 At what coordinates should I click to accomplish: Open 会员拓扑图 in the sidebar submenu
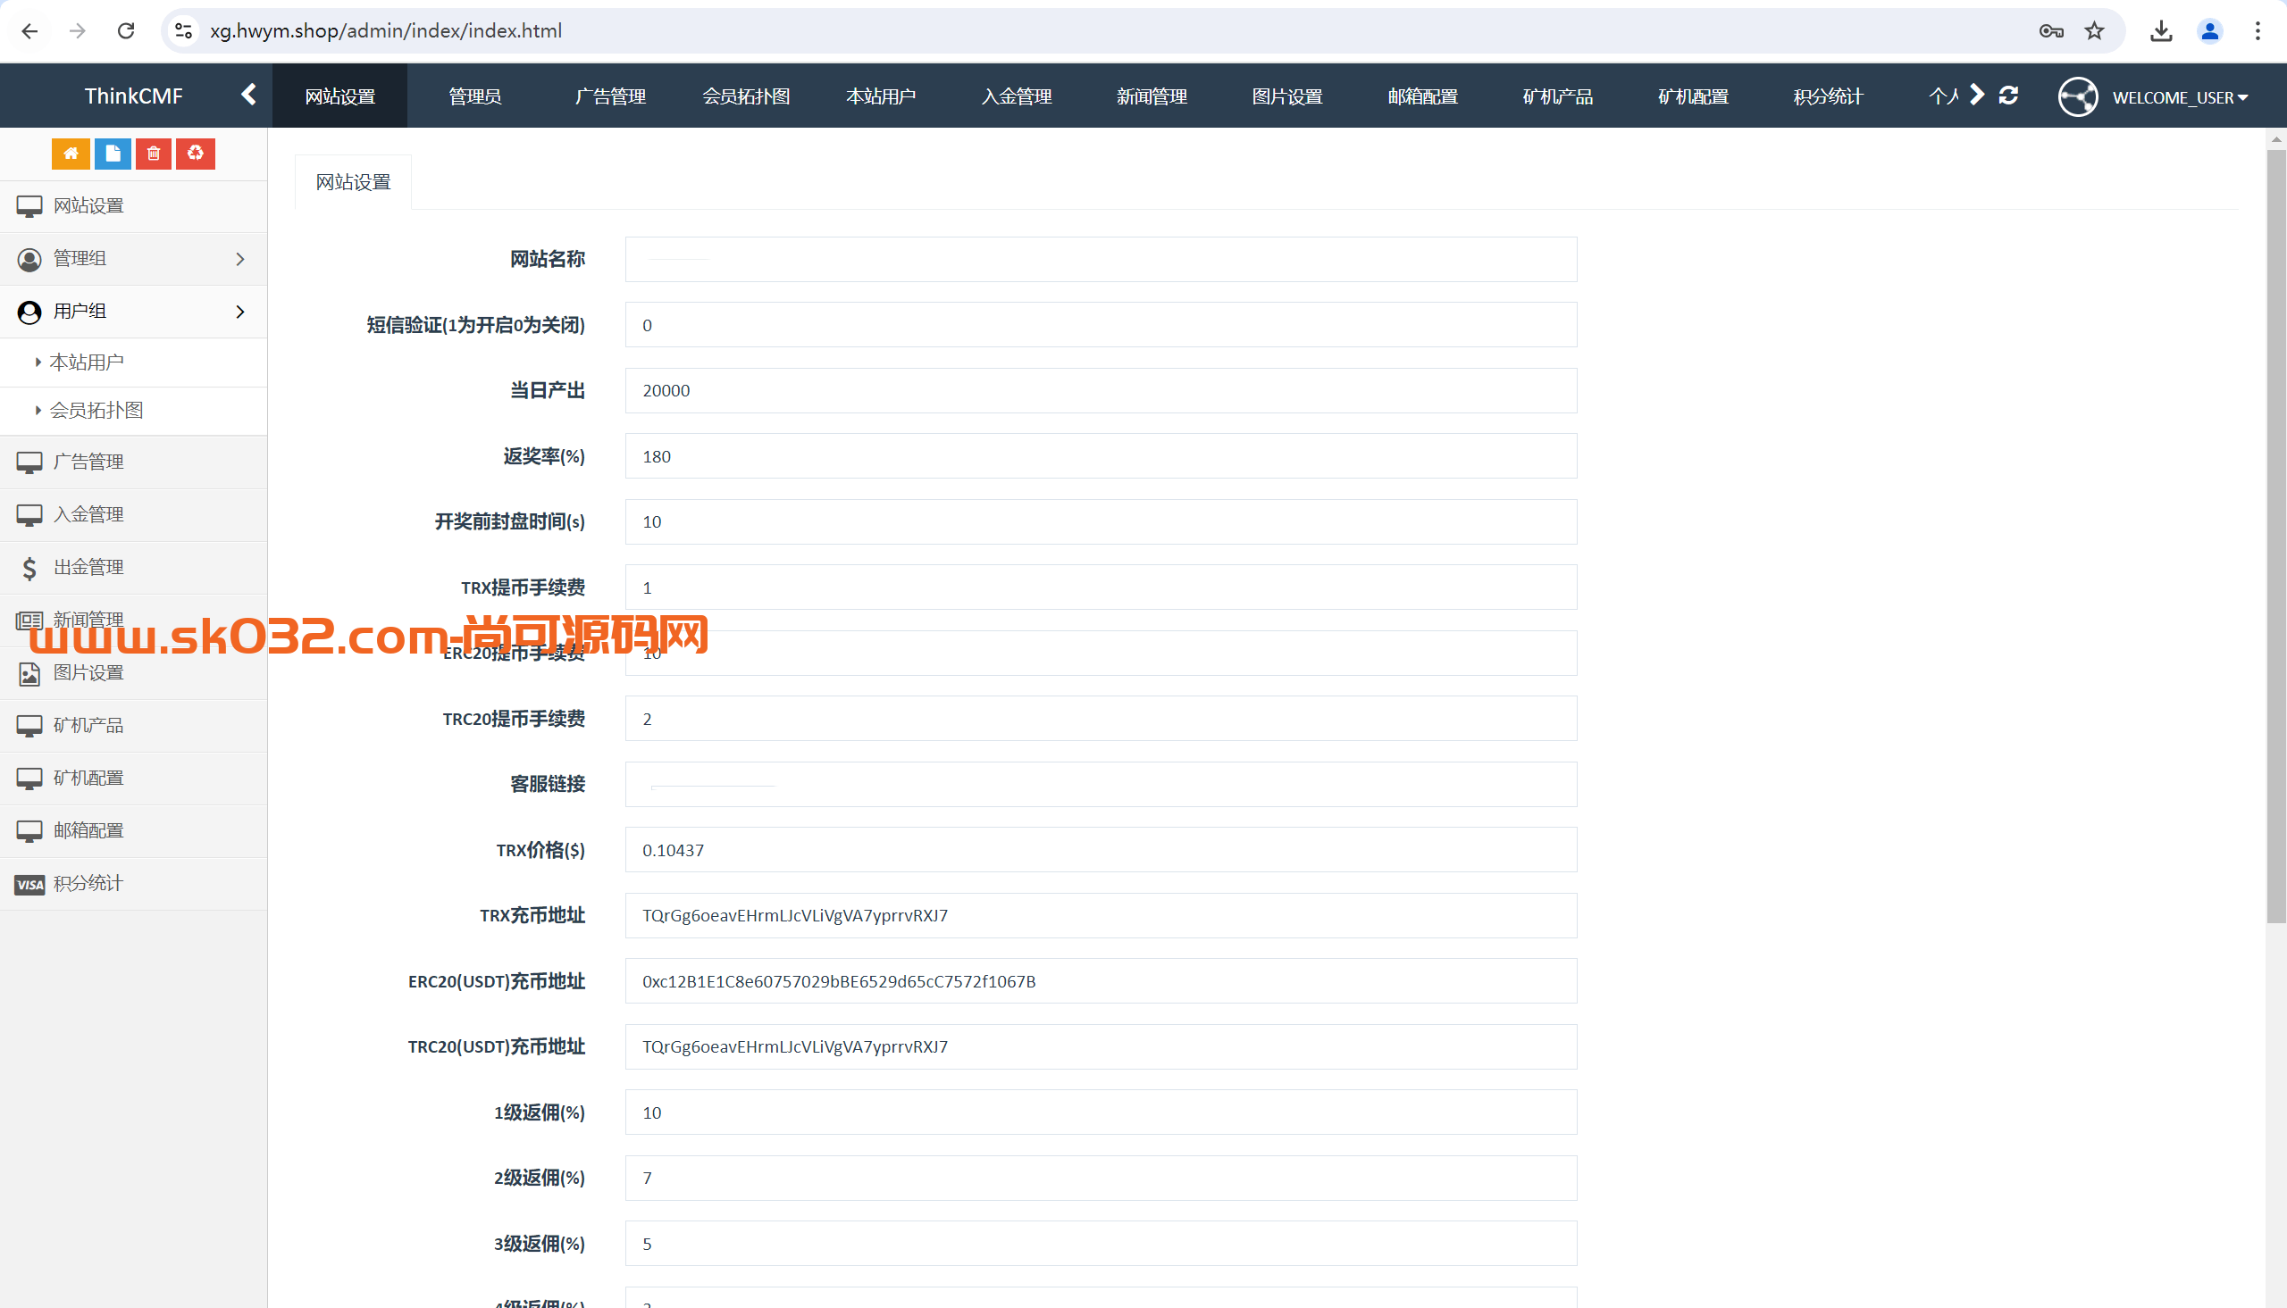pos(134,411)
